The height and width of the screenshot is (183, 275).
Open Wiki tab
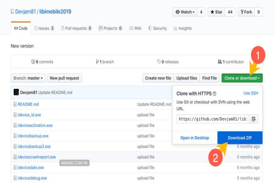coord(135,28)
